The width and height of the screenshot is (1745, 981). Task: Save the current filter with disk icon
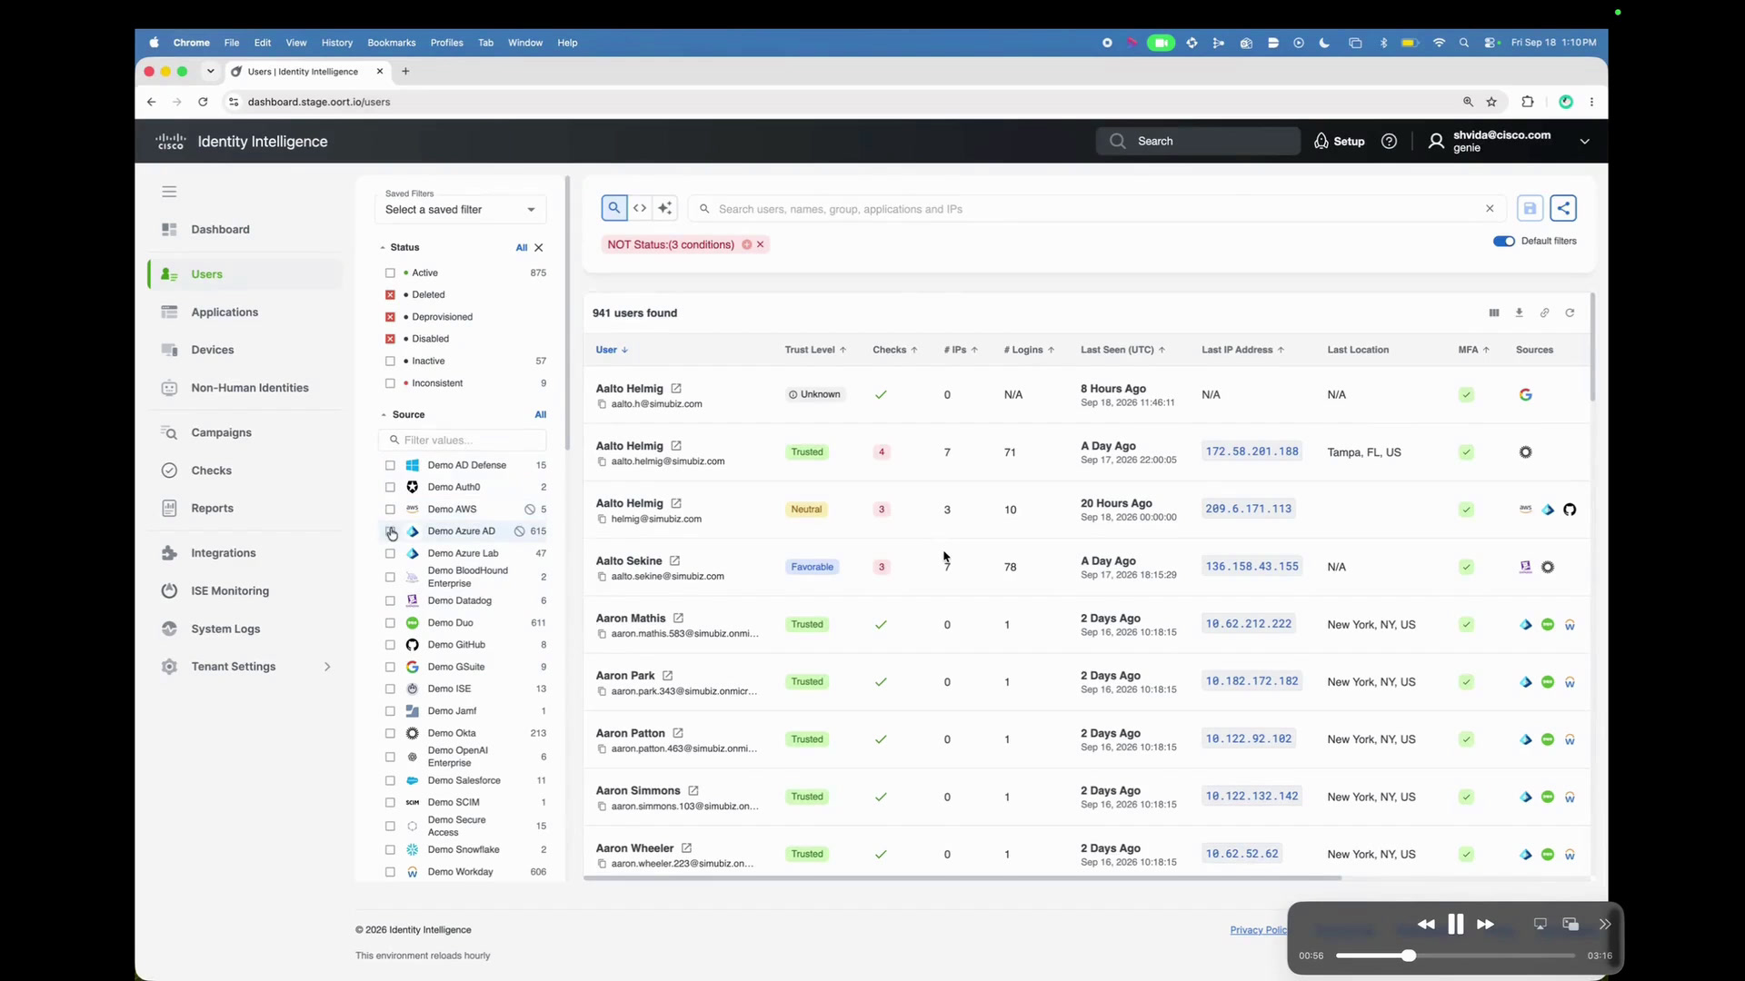[x=1530, y=209]
